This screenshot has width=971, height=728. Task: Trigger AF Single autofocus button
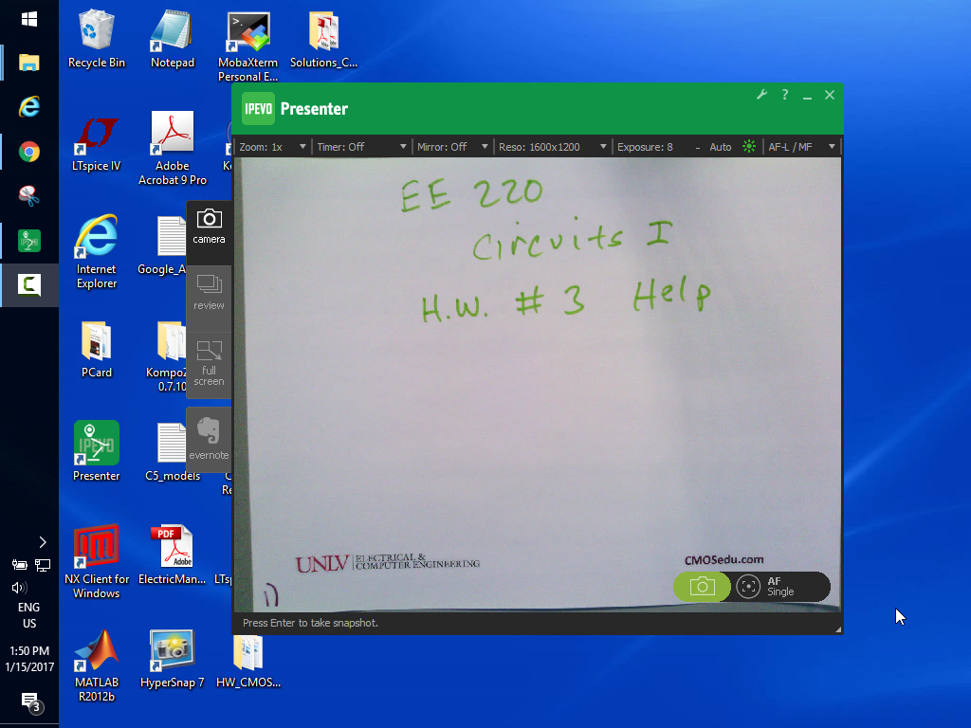782,586
